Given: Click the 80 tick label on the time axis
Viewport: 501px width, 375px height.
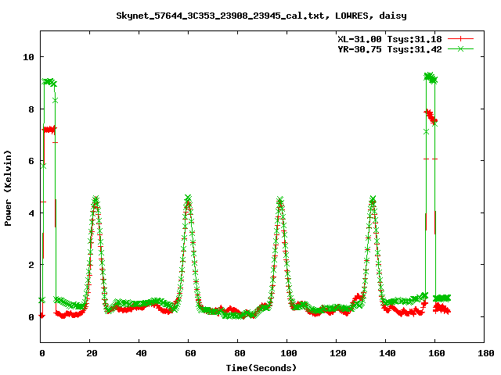Looking at the screenshot, I should 238,353.
